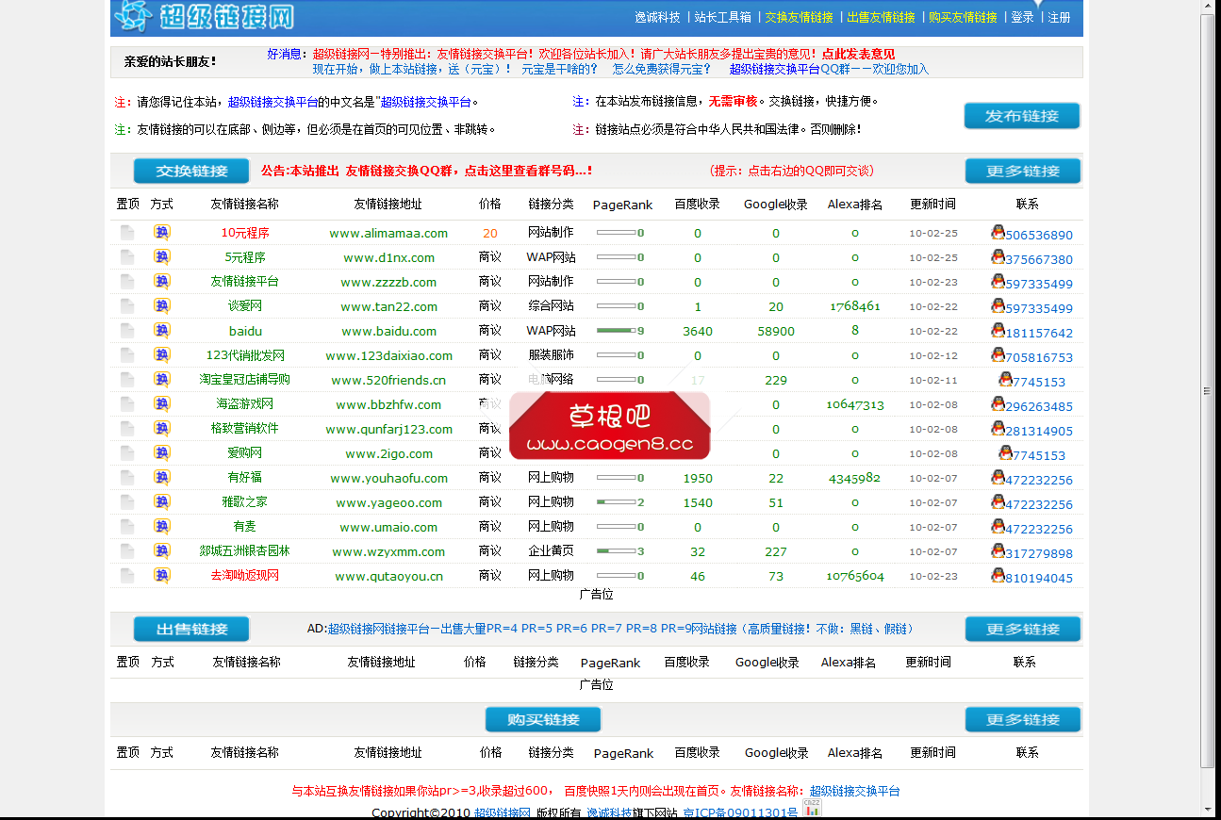
Task: Click the 发布链接 button
Action: (x=1021, y=115)
